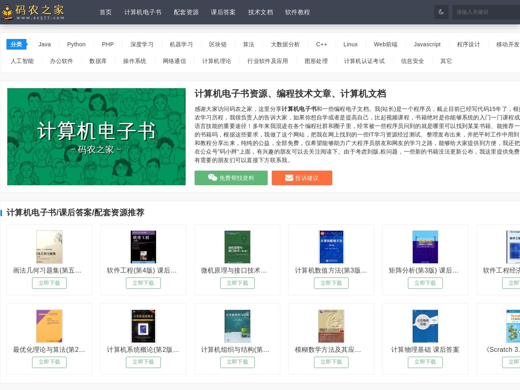
Task: Click the 画法几何习题集 book cover
Action: 49,247
